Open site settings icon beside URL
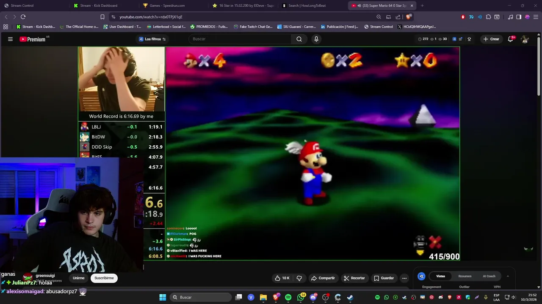The height and width of the screenshot is (304, 542). click(113, 17)
